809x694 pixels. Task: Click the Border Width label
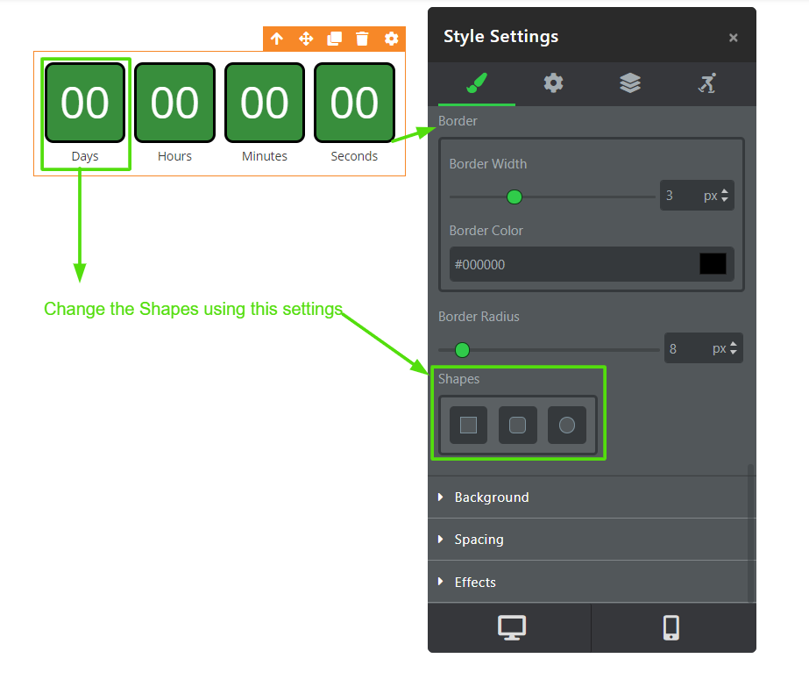click(488, 164)
